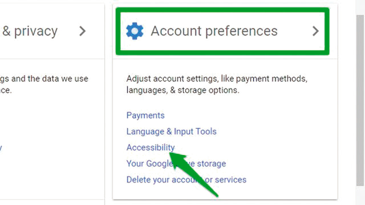Screen dimensions: 365x205
Task: Open 'Your Google Drive storage' link
Action: (x=176, y=163)
